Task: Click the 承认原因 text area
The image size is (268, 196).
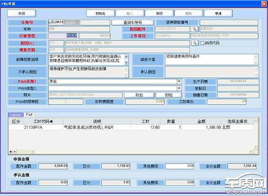Action: coord(212,72)
